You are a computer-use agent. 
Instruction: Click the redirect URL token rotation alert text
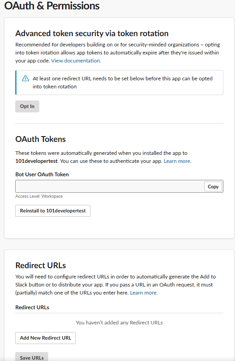click(123, 83)
